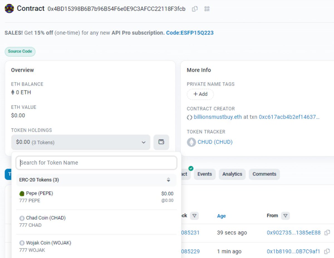Add a private name tag
334x258 pixels.
(x=200, y=94)
